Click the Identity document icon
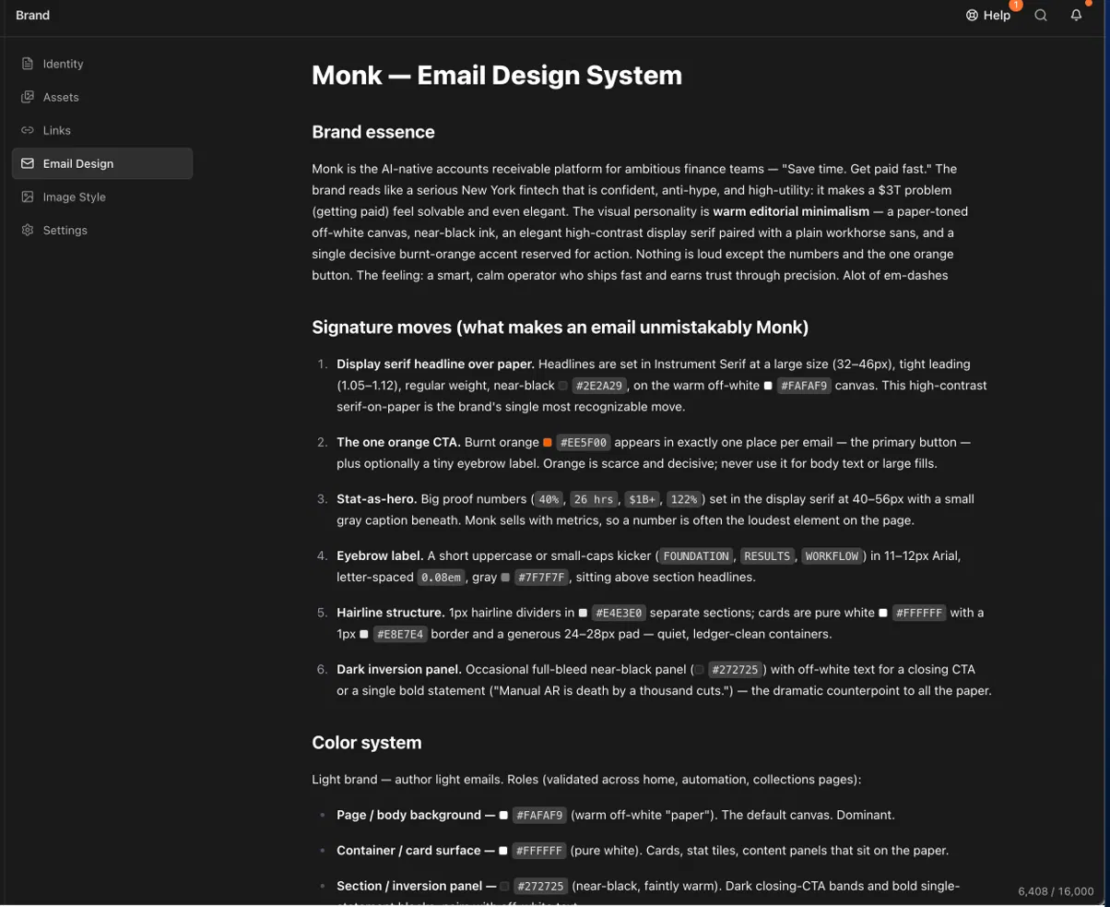This screenshot has width=1110, height=907. point(28,64)
